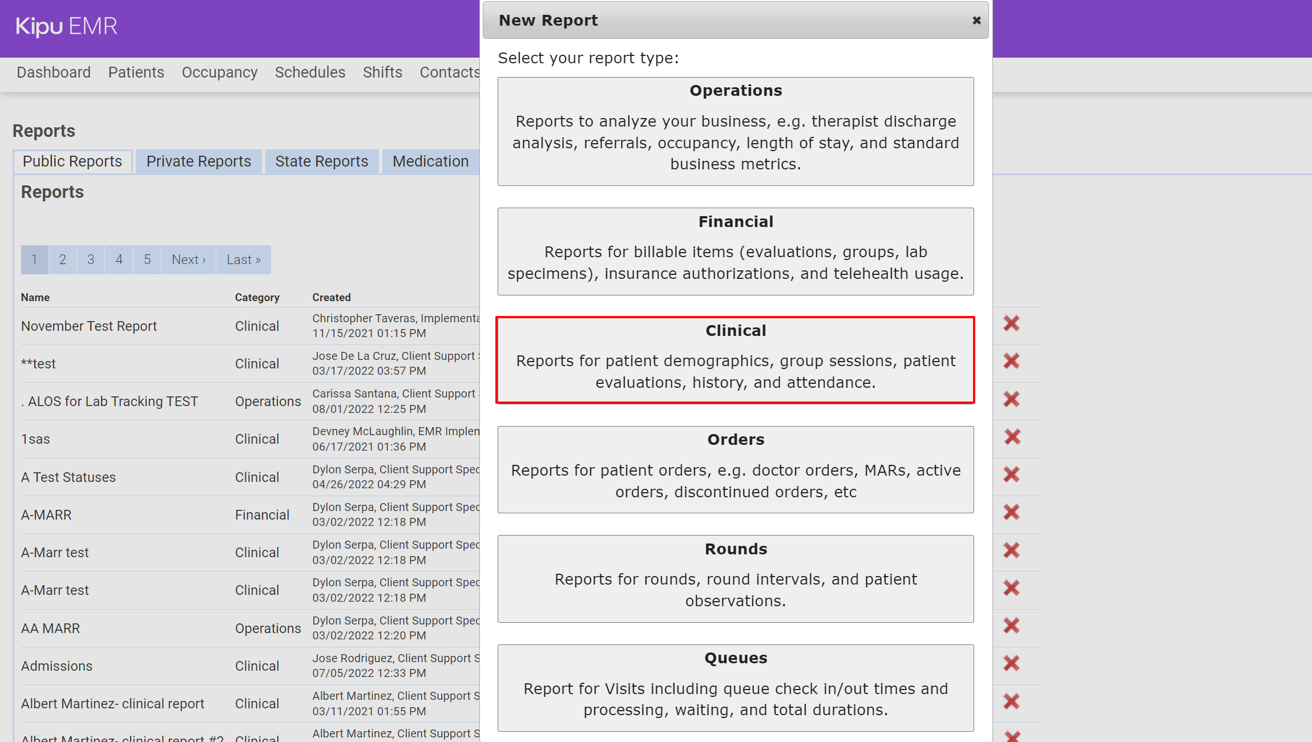Click "Next ›" in the pagination
Viewport: 1312px width, 742px height.
click(x=188, y=260)
